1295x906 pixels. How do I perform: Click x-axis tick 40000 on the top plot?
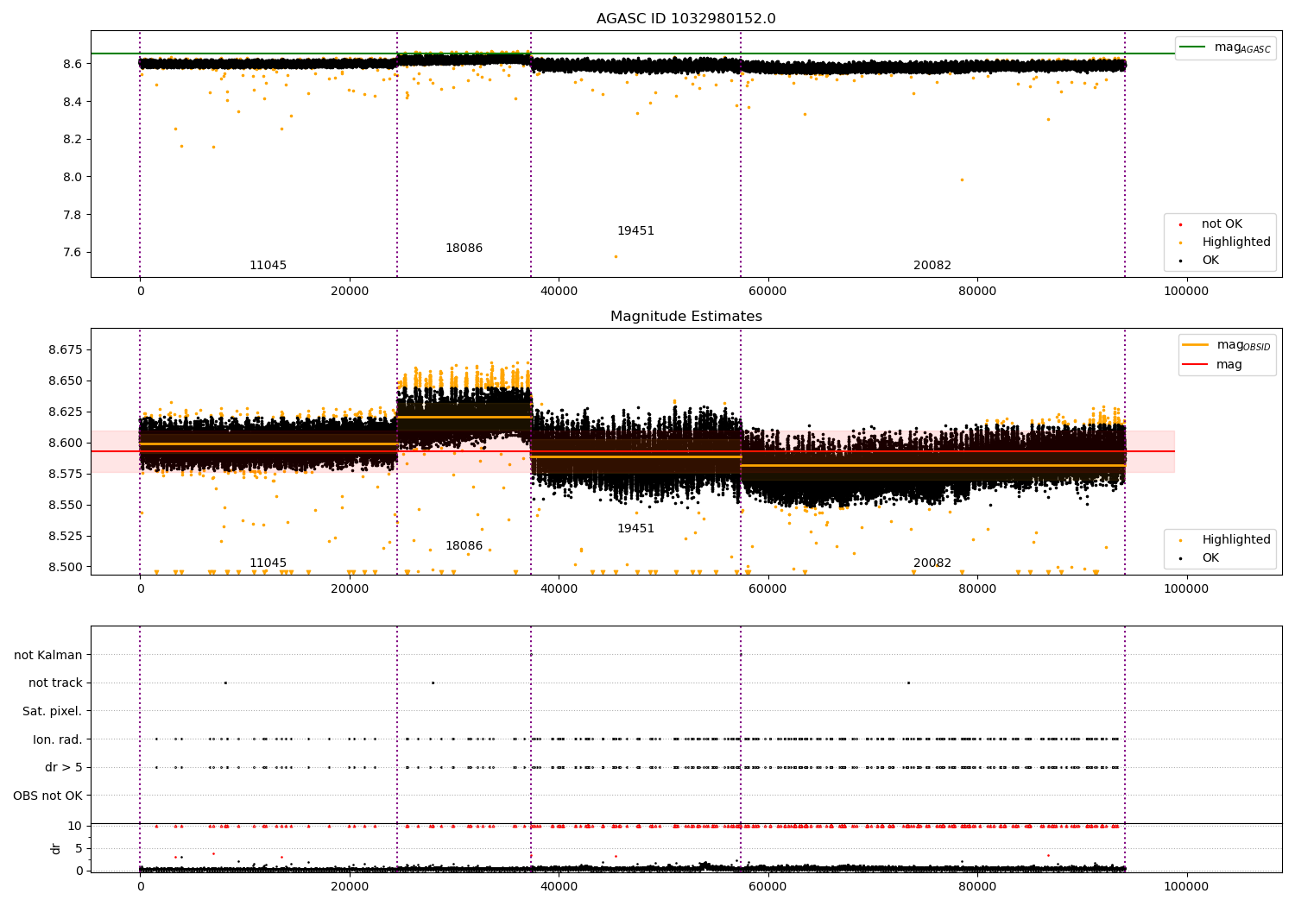pyautogui.click(x=559, y=292)
